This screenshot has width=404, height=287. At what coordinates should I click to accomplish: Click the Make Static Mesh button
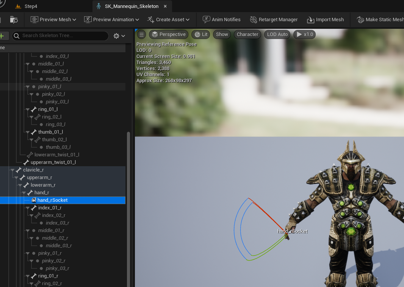tap(380, 20)
